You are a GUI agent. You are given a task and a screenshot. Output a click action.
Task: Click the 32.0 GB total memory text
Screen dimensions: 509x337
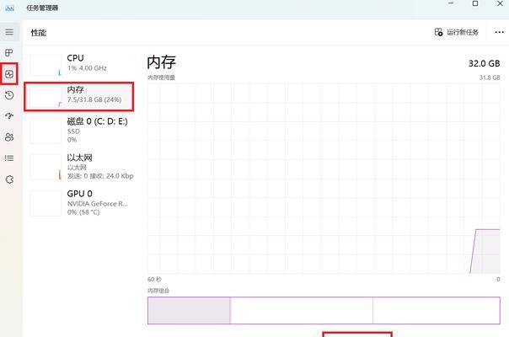484,64
